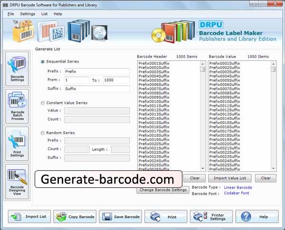Open Barcode Batch Process panel
285x230 pixels.
click(17, 106)
